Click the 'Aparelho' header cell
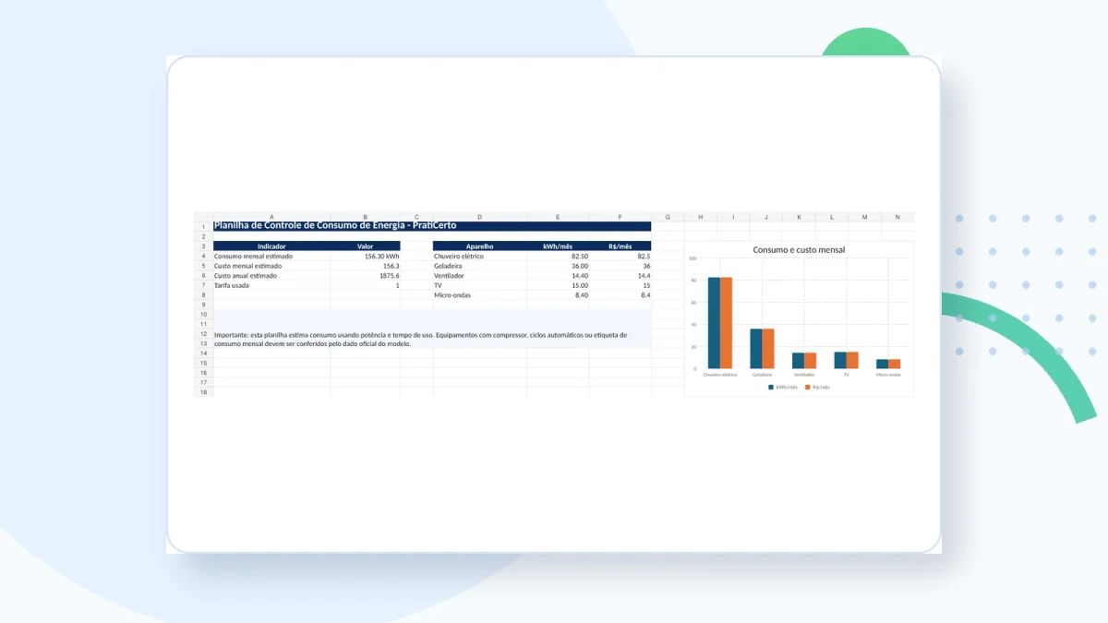 click(480, 246)
